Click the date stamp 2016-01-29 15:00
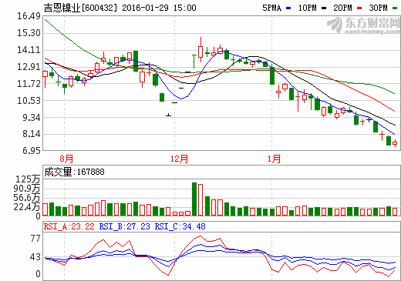The width and height of the screenshot is (401, 281). (x=159, y=8)
